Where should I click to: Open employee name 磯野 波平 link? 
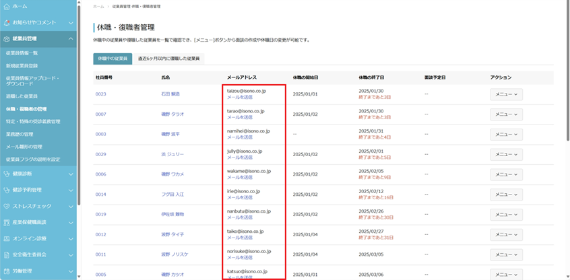tap(170, 134)
